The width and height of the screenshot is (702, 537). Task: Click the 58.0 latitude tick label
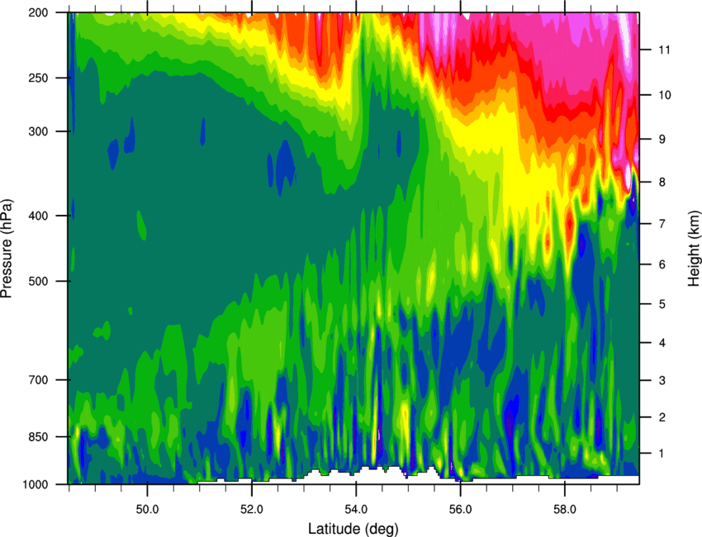click(x=565, y=510)
